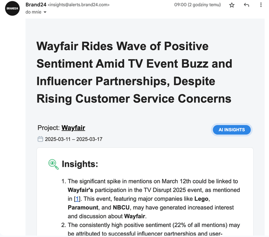Expand the "do mnie" recipient details arrow

[x=45, y=12]
